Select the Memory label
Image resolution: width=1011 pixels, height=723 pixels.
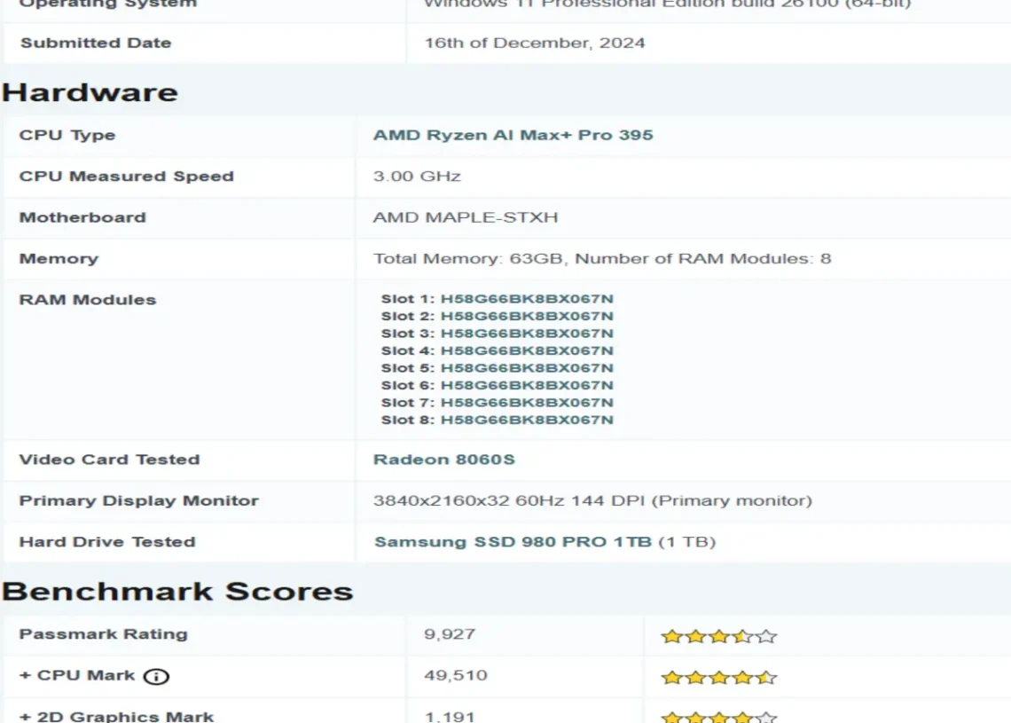click(59, 259)
